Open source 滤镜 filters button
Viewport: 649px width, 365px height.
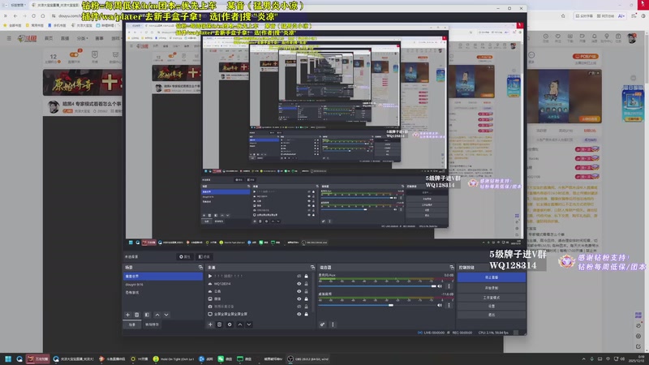(x=204, y=257)
